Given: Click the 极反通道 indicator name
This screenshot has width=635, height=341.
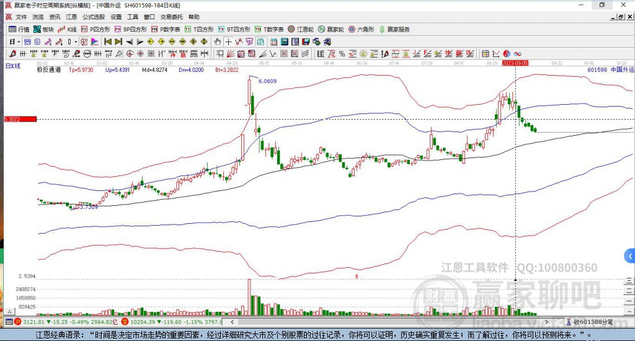Looking at the screenshot, I should [x=48, y=69].
